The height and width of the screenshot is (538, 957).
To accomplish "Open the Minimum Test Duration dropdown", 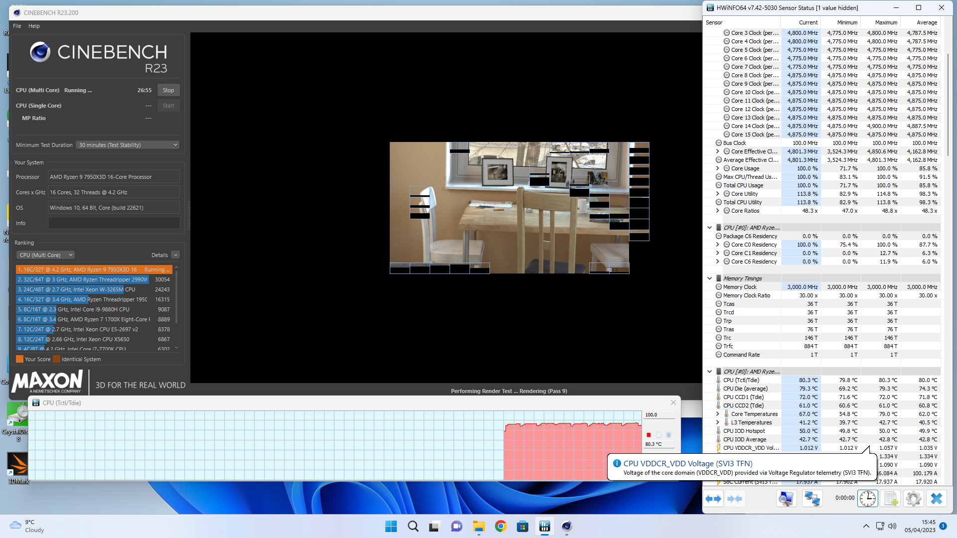I will pos(128,145).
